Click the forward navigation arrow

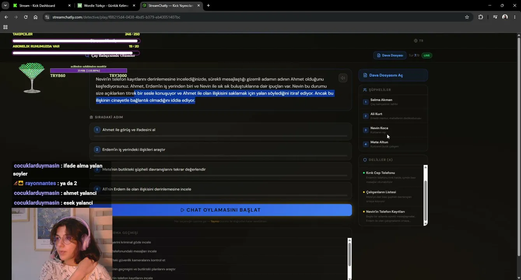point(16,17)
